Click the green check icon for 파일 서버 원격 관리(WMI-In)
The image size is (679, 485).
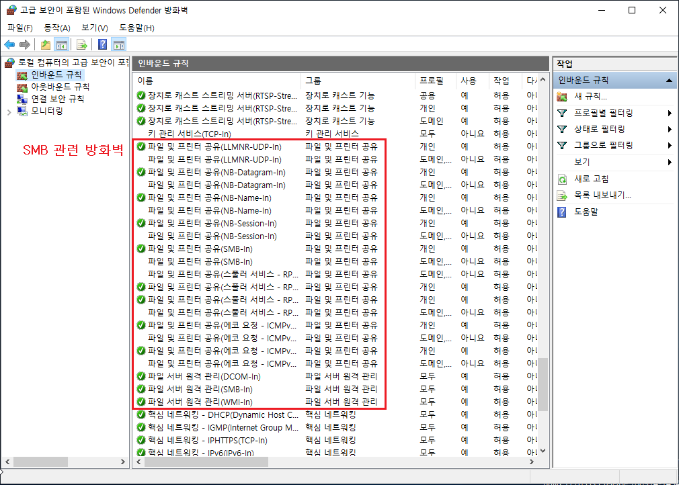click(x=141, y=402)
